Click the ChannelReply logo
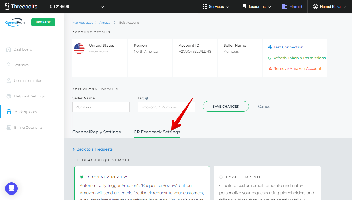352x200 pixels. click(x=15, y=22)
